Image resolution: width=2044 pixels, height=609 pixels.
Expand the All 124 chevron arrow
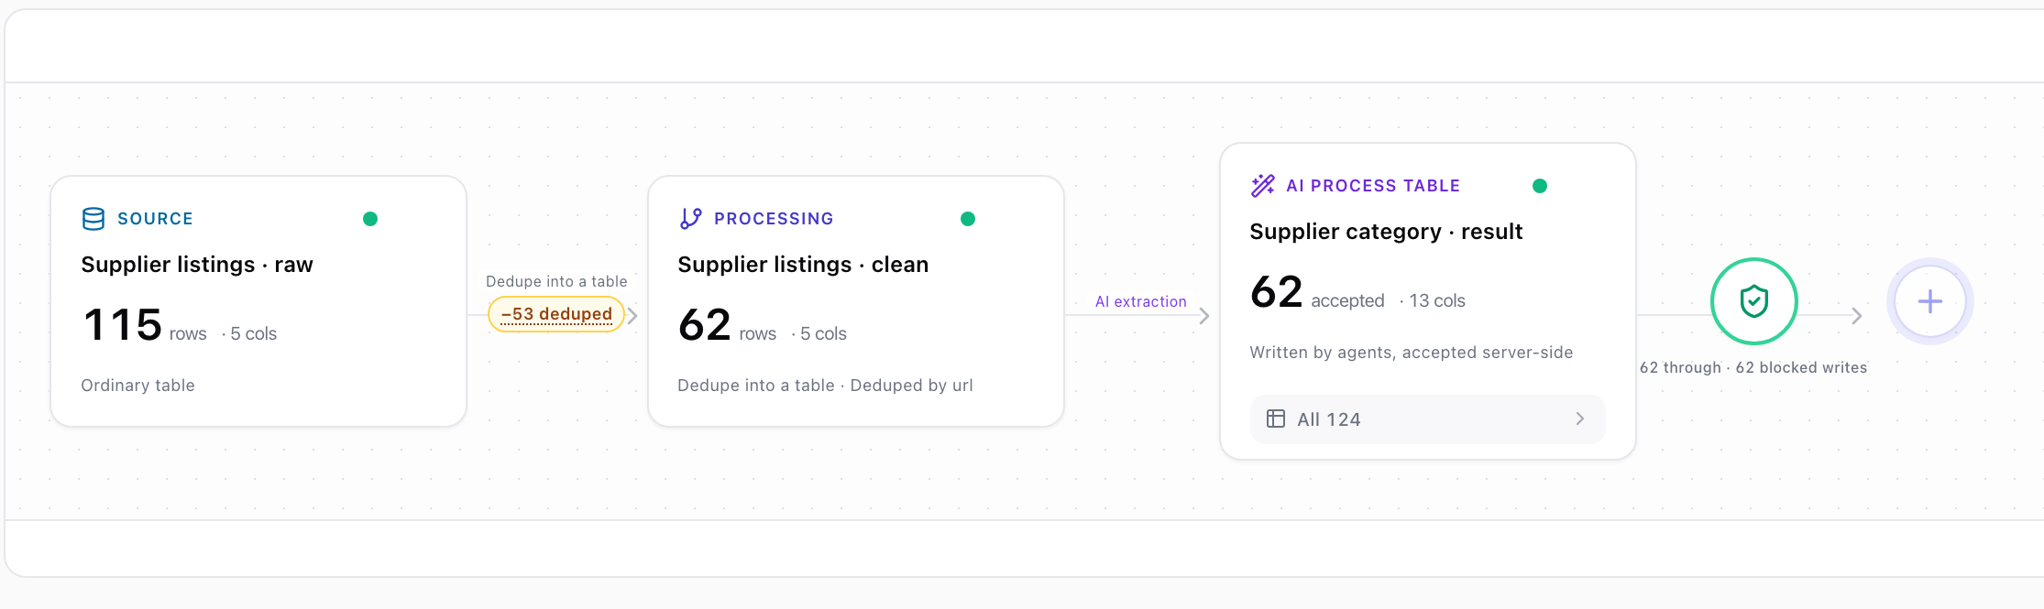click(1580, 419)
